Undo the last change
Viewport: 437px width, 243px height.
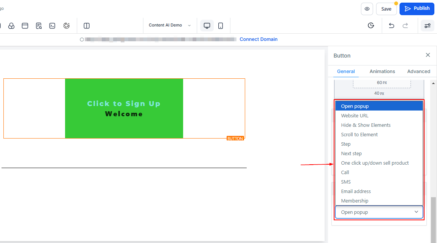[x=392, y=26]
